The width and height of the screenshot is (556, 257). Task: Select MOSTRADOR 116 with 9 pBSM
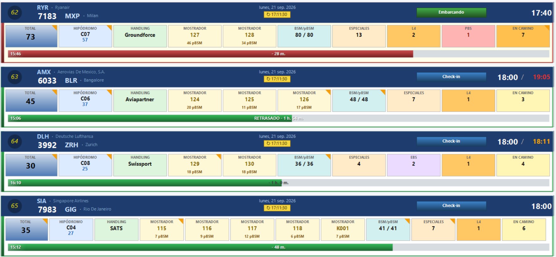point(207,230)
